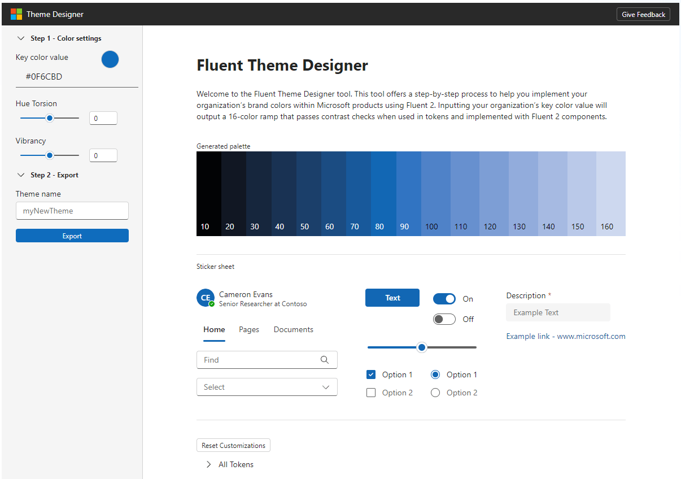Click the sticker sheet sample slider thumb
681x479 pixels.
[x=421, y=347]
